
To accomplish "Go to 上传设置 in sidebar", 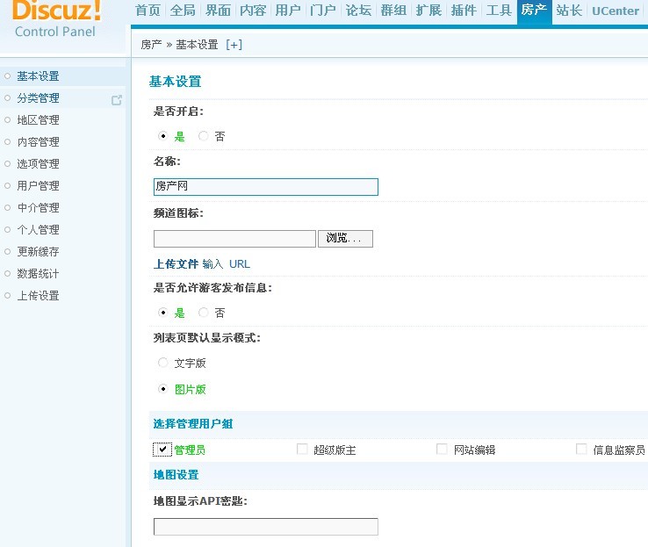I will [38, 295].
